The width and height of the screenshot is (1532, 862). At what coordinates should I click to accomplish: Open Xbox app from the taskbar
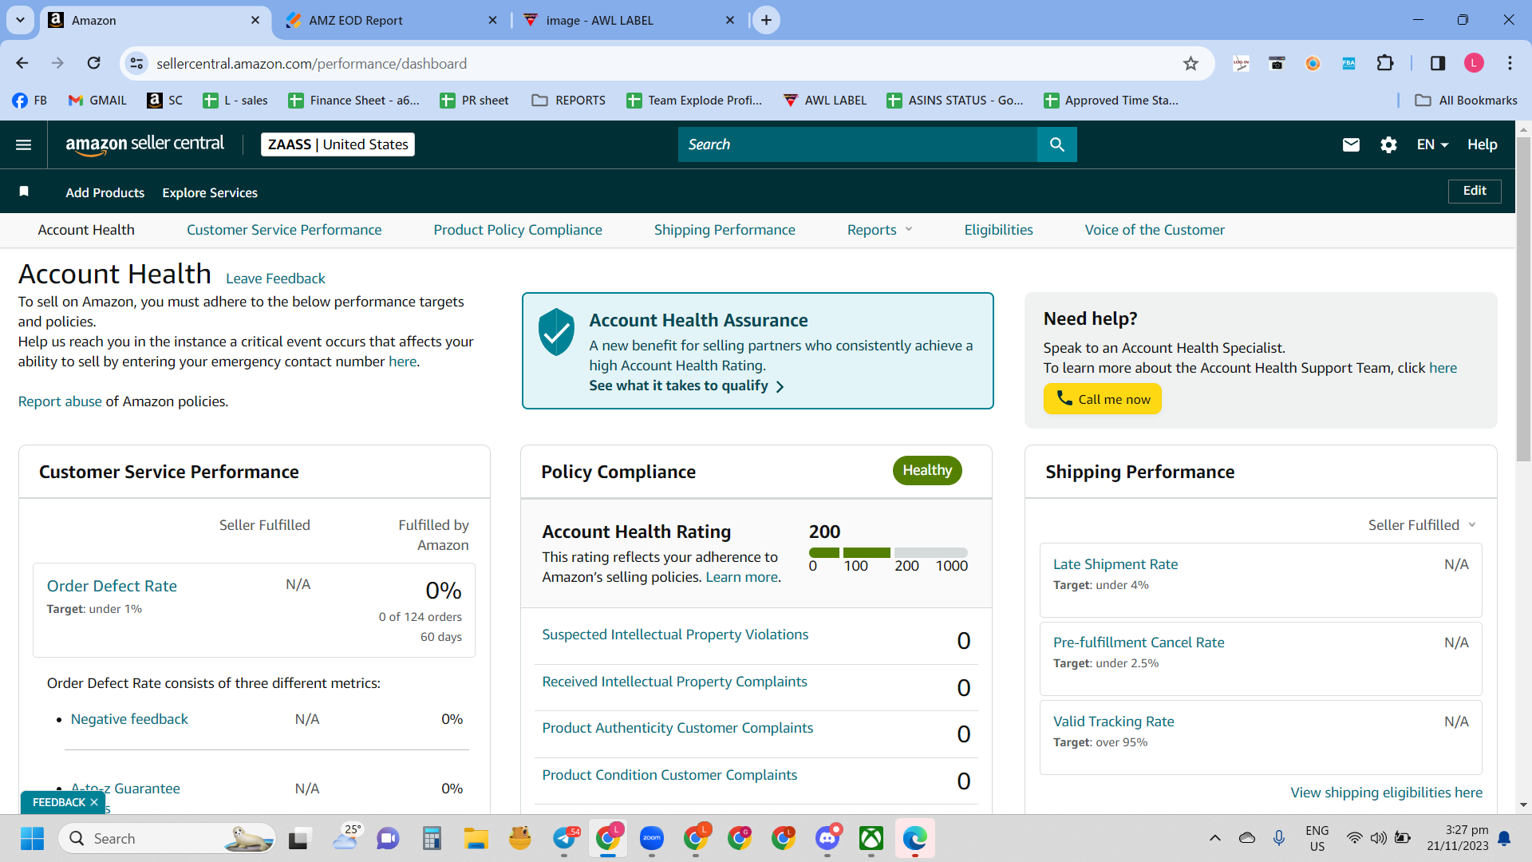point(871,839)
